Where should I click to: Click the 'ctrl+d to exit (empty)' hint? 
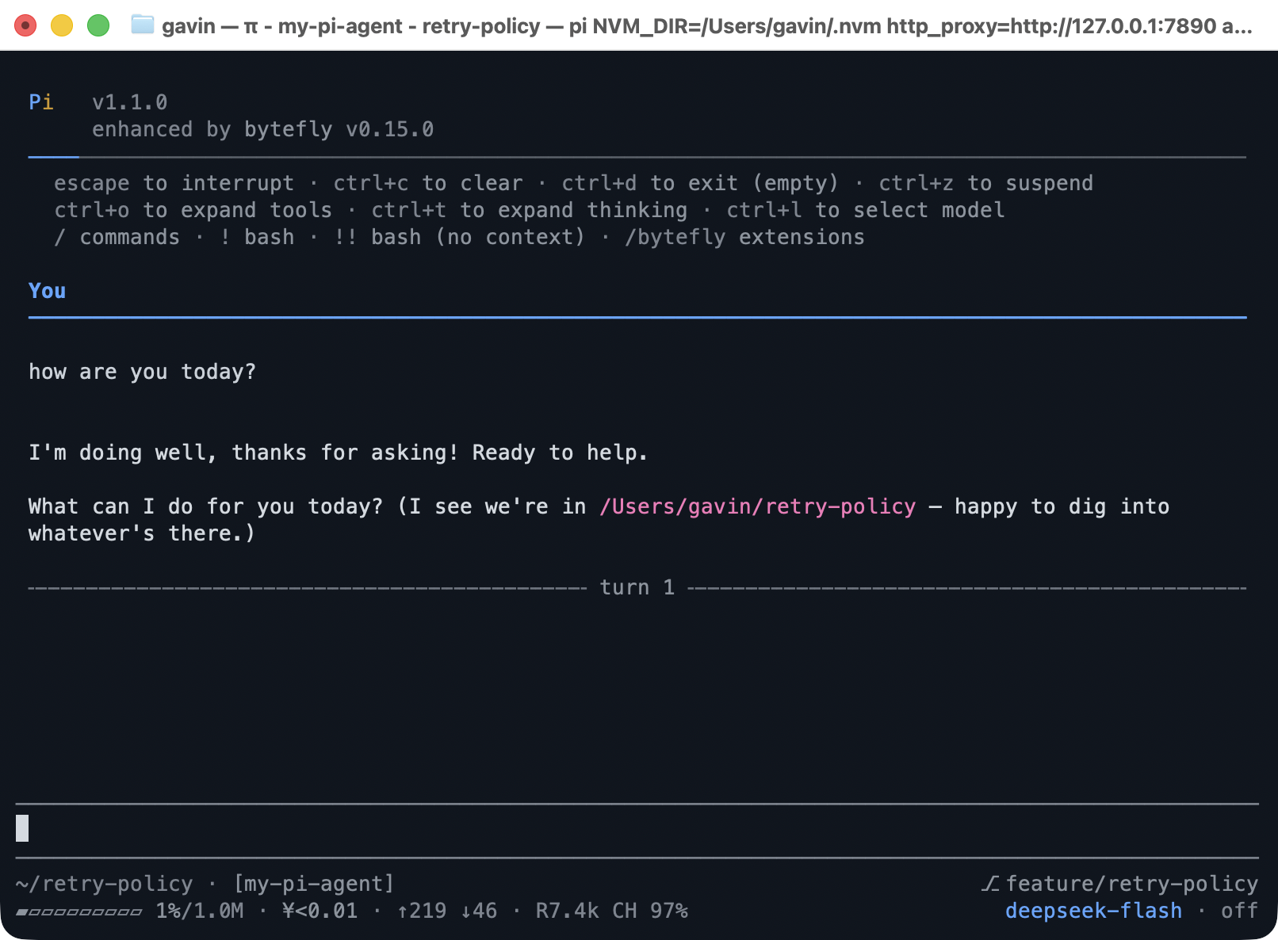coord(700,183)
